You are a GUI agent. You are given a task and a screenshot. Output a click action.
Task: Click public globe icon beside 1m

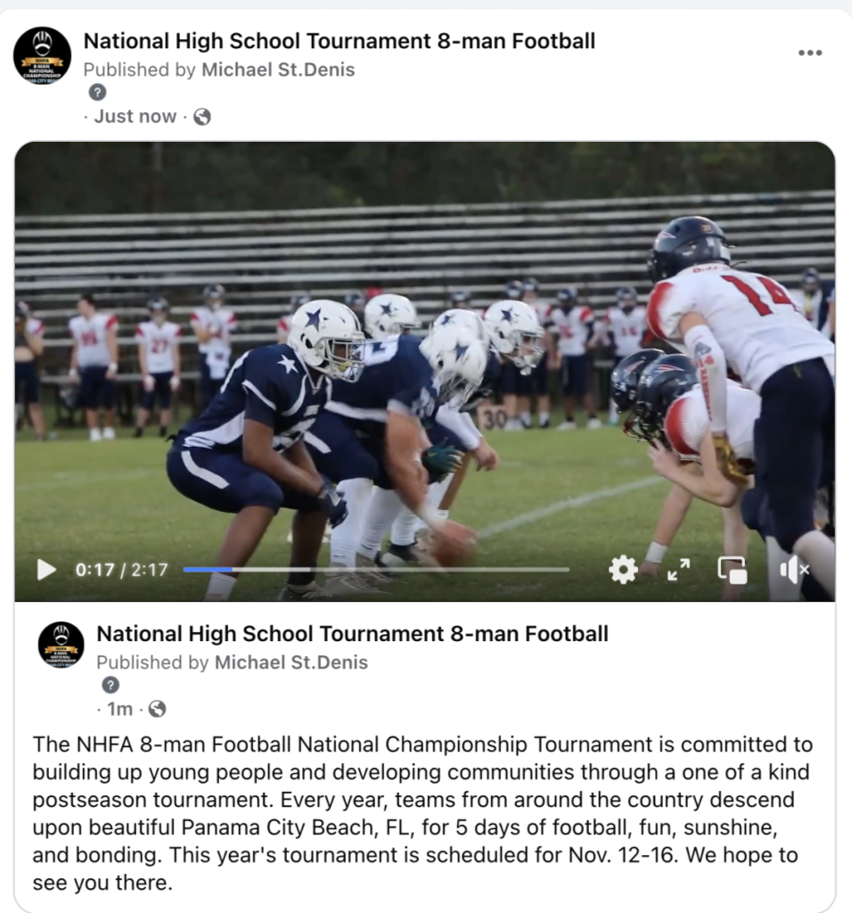pos(157,709)
